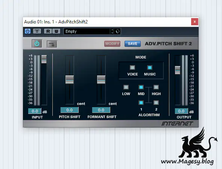Open preset management diamond icon
This screenshot has width=222, height=169.
(x=117, y=31)
